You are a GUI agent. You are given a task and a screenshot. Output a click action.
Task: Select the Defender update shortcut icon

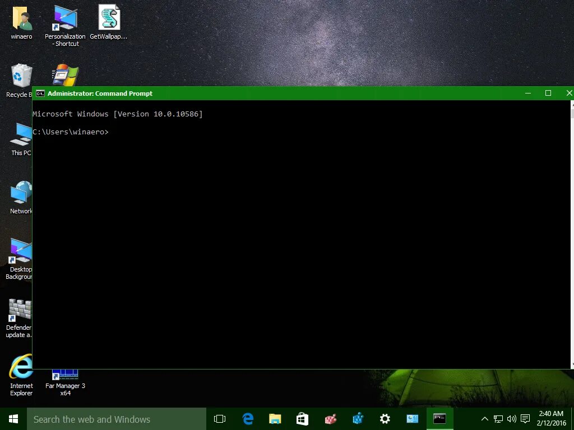click(x=20, y=309)
